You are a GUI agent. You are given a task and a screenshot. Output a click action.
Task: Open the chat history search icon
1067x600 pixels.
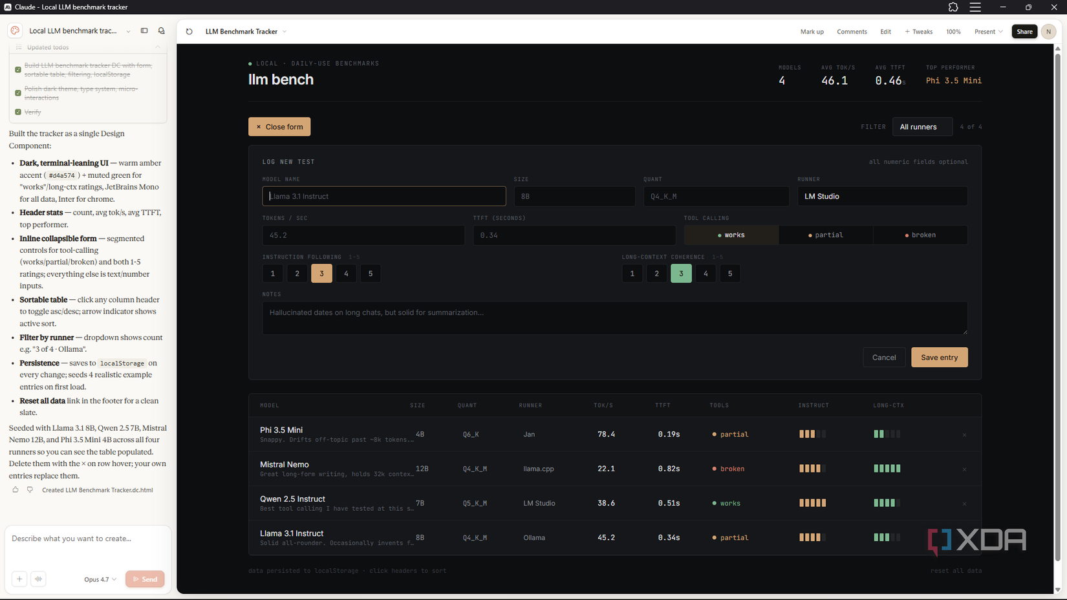pos(162,30)
